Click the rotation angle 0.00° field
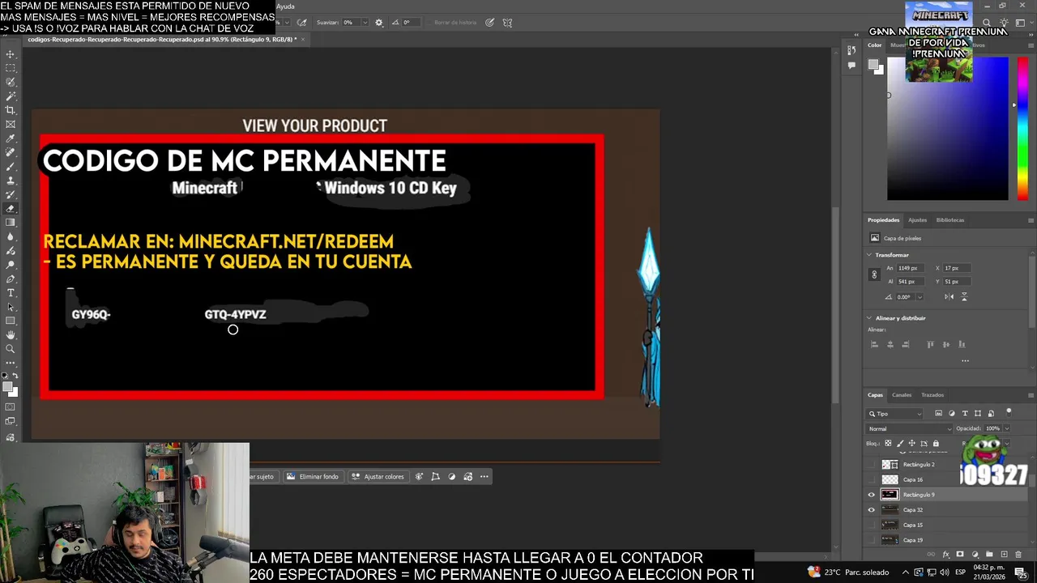This screenshot has height=583, width=1037. (906, 297)
